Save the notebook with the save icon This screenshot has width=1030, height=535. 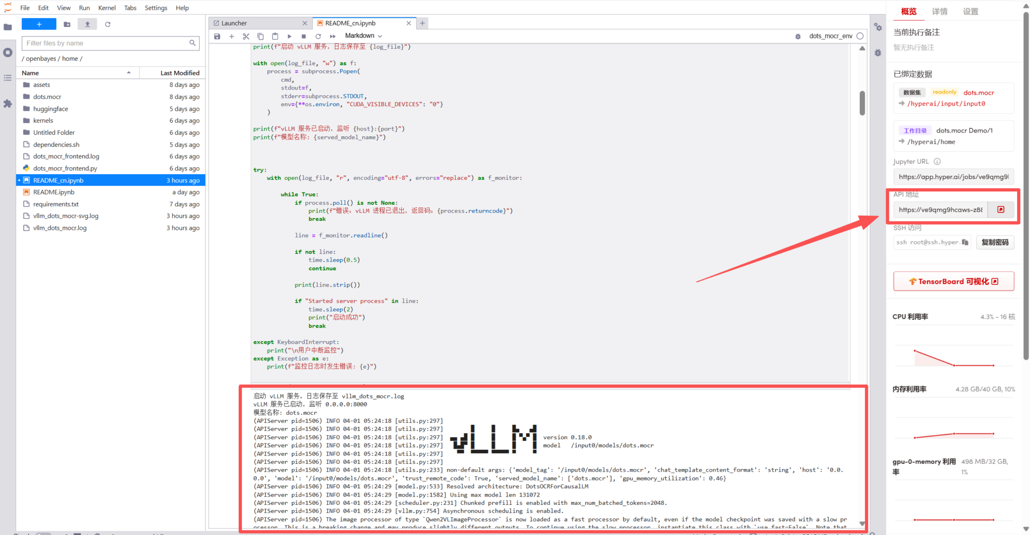[x=217, y=36]
